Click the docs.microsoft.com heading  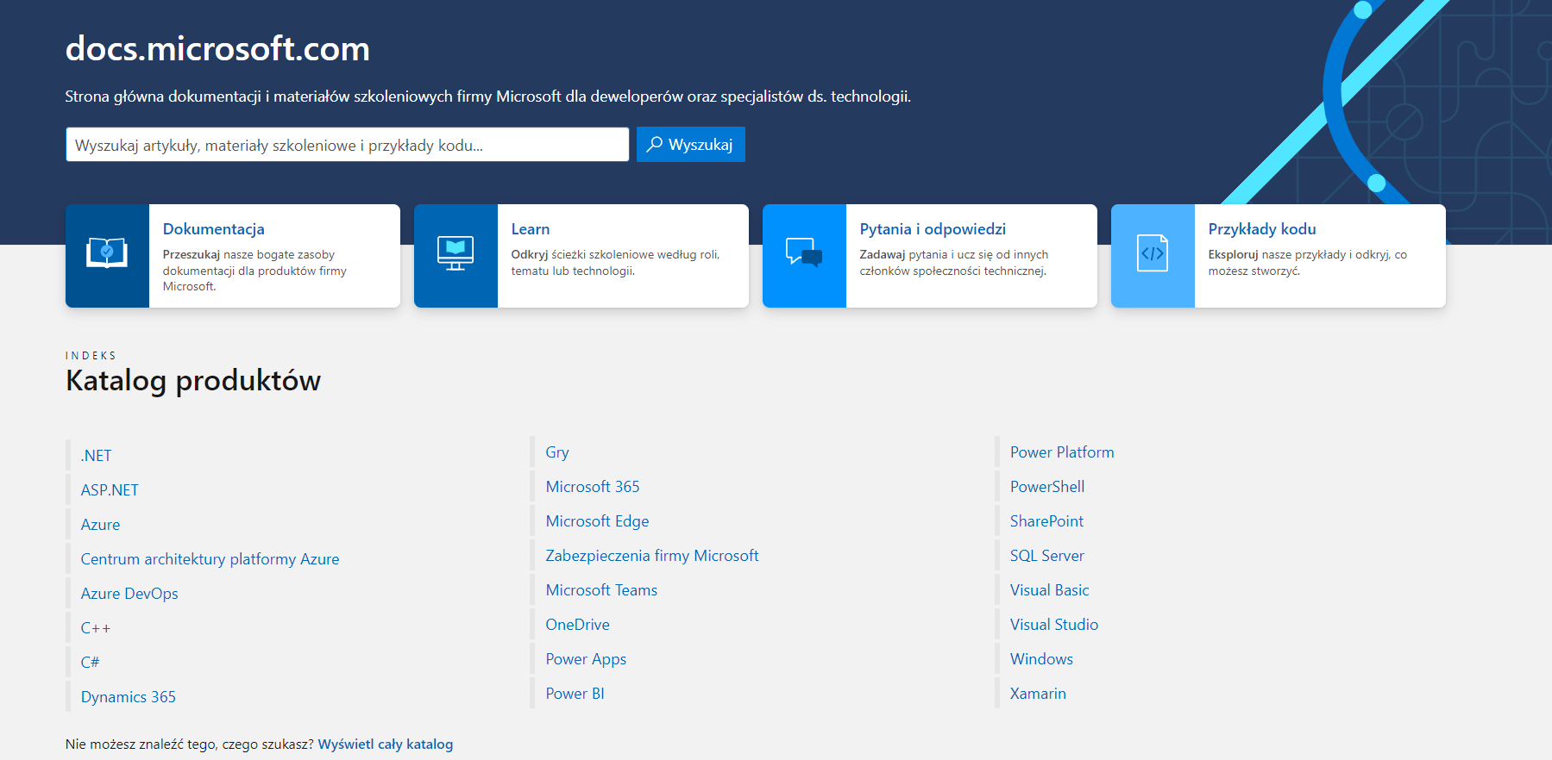(217, 49)
